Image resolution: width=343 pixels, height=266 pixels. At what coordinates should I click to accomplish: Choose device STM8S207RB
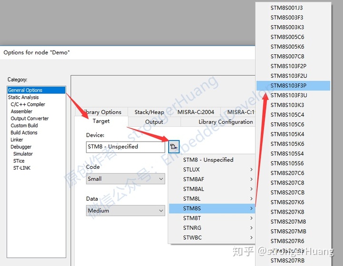pyautogui.click(x=293, y=261)
